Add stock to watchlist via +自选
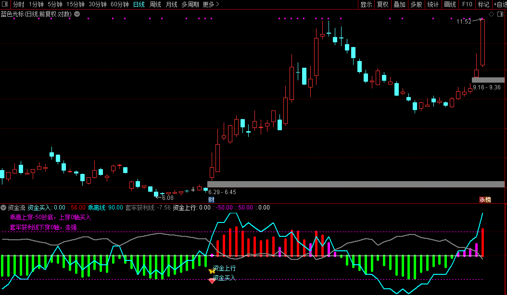 (x=500, y=4)
